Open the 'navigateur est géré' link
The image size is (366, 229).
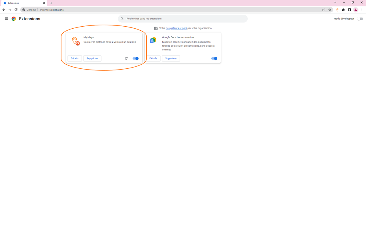176,28
